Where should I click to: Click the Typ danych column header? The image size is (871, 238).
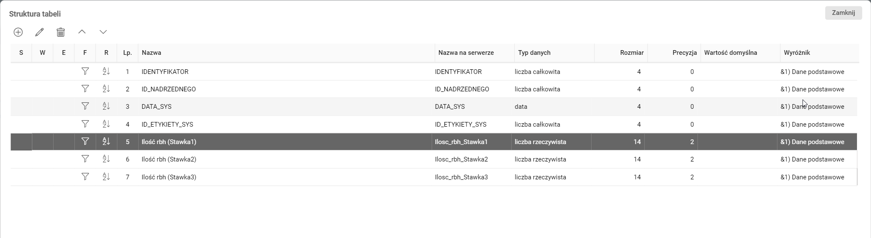click(534, 53)
